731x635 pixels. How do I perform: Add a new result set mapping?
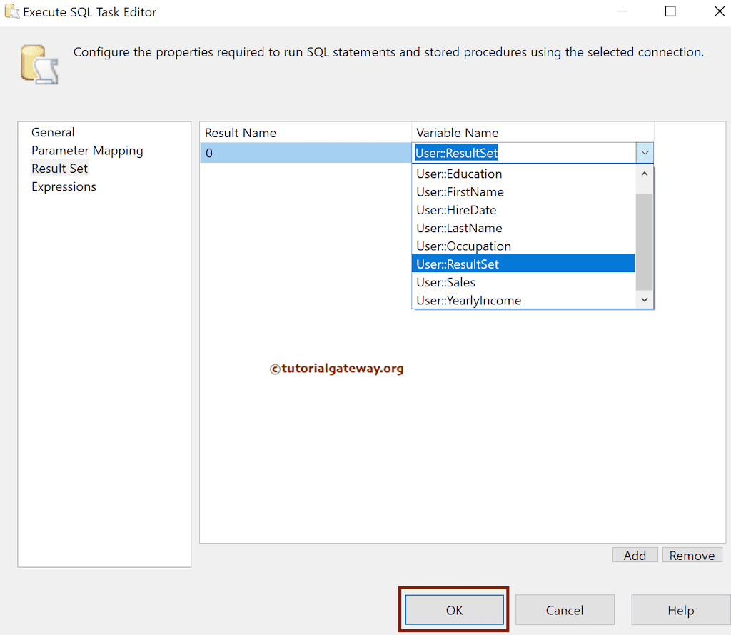click(635, 554)
